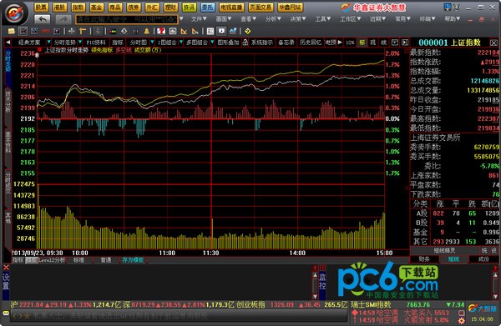501x326 pixels.
Task: Open the 文件 dropdown menu
Action: tap(199, 19)
